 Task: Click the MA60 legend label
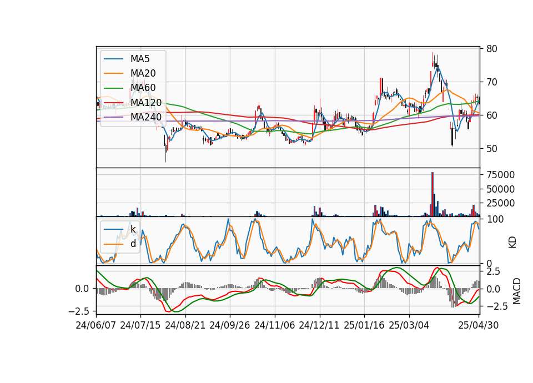click(x=143, y=88)
